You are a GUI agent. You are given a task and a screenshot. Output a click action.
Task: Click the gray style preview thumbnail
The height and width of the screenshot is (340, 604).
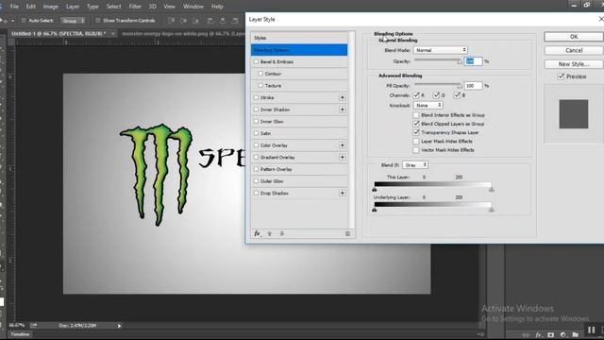click(574, 114)
